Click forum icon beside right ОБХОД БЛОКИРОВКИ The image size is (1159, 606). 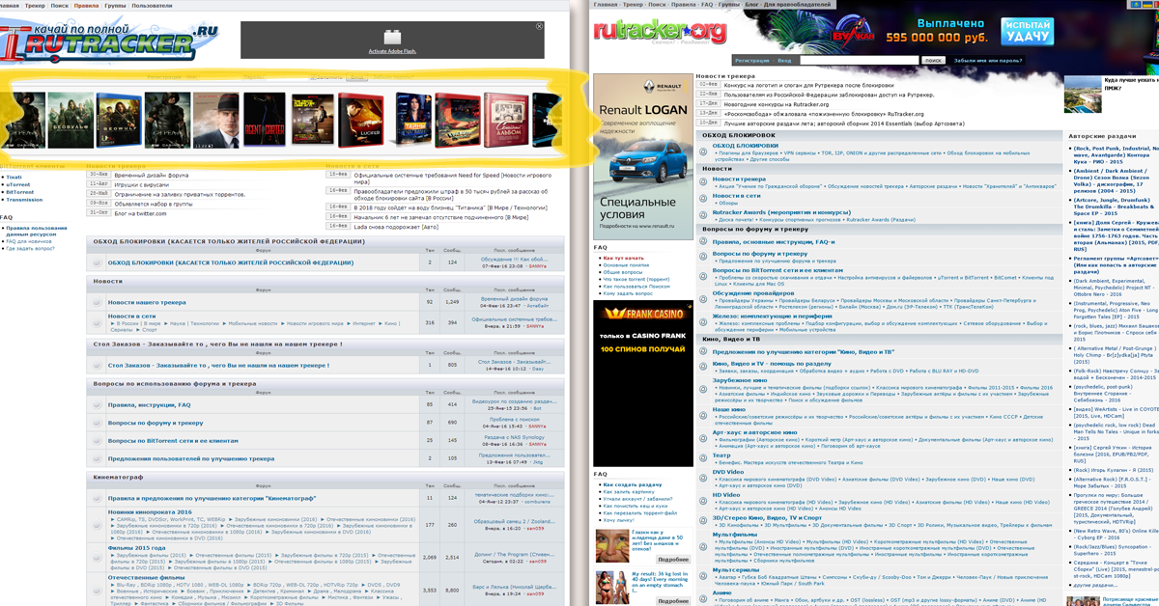point(704,151)
